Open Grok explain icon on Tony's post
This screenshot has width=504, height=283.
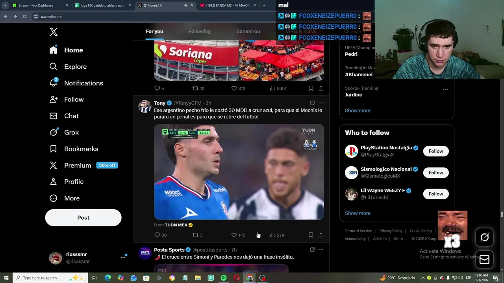pos(312,103)
